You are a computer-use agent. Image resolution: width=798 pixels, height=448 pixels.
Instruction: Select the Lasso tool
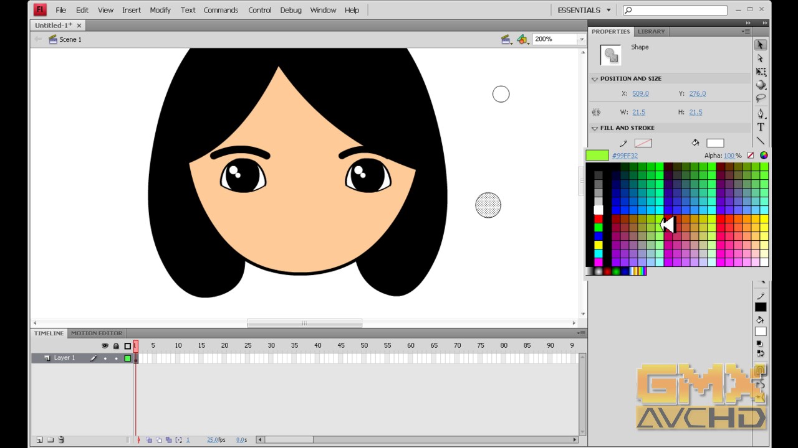pos(761,98)
